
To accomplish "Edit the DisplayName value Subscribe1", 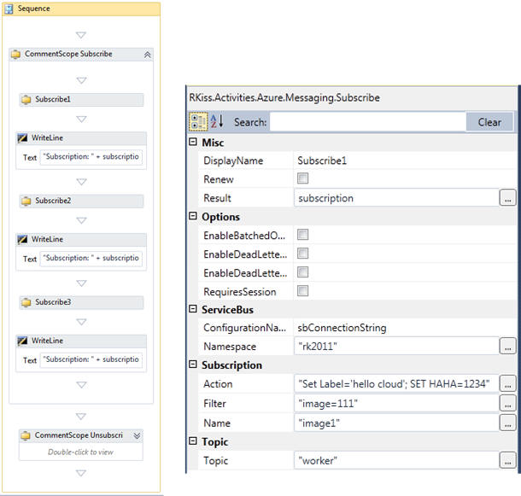I will pyautogui.click(x=405, y=160).
